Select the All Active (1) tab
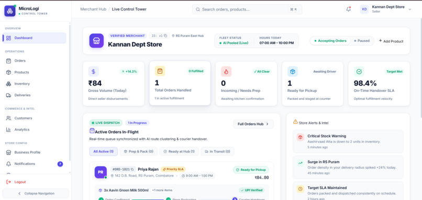 pyautogui.click(x=103, y=151)
